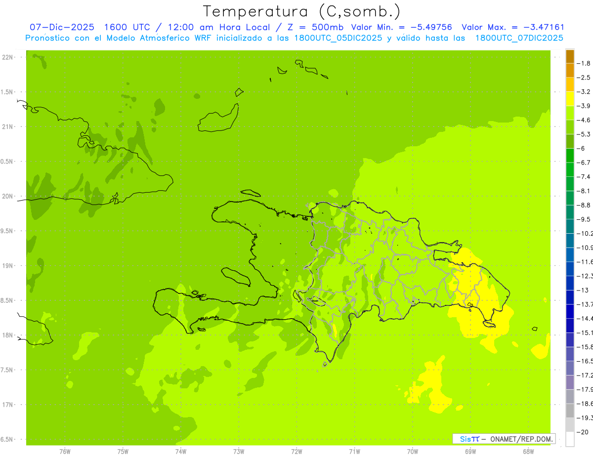
Task: Click the legend value "-2.5"
Action: tap(584, 78)
